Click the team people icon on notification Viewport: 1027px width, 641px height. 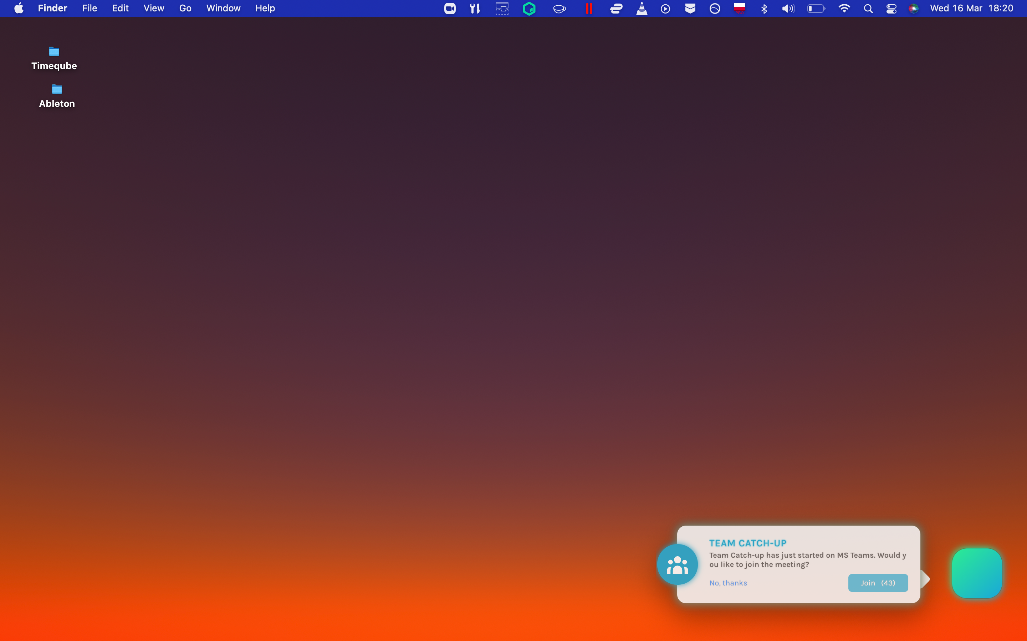[677, 565]
